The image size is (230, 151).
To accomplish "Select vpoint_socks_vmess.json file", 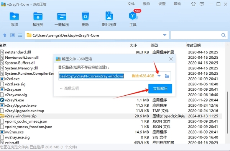I will pyautogui.click(x=26, y=121).
